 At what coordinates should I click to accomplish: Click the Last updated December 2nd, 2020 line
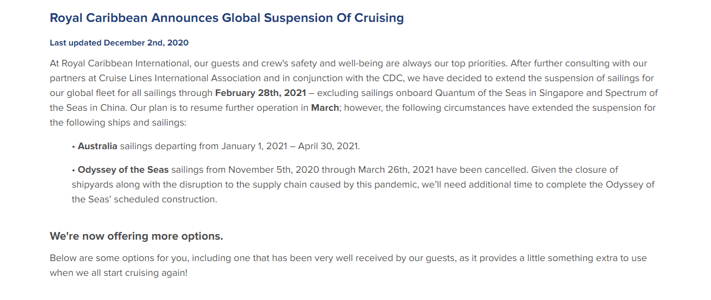tap(119, 43)
